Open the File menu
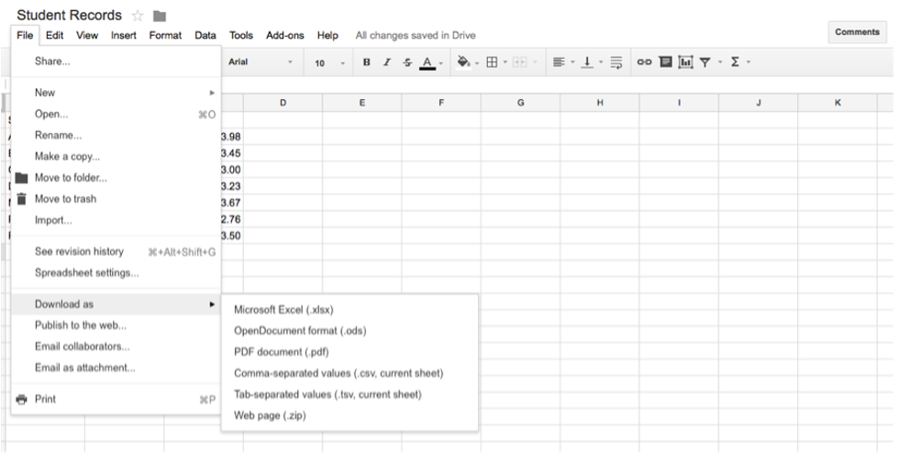 25,36
